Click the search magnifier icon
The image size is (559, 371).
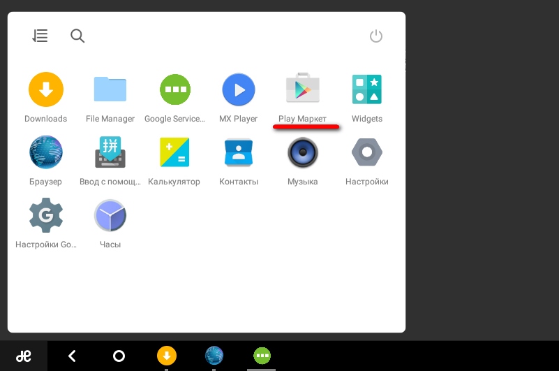[77, 36]
